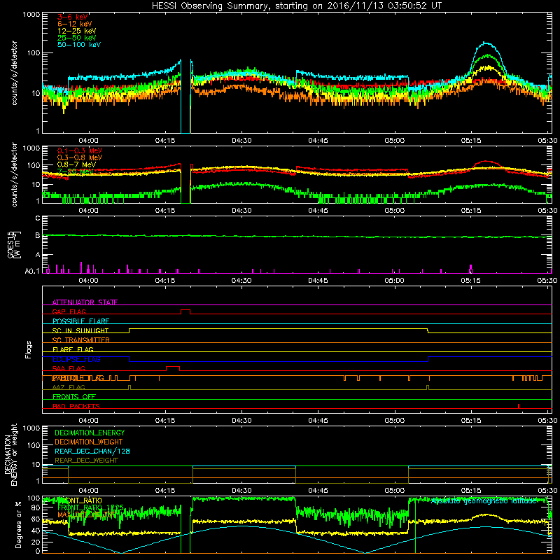Click the Absolute geomagnetic latitude label
This screenshot has height=560, width=560.
pos(483,501)
